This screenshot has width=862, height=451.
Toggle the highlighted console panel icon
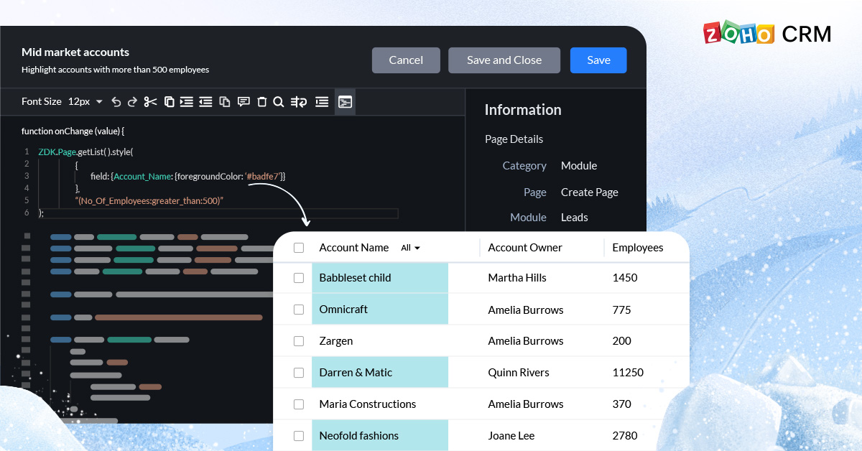[345, 102]
